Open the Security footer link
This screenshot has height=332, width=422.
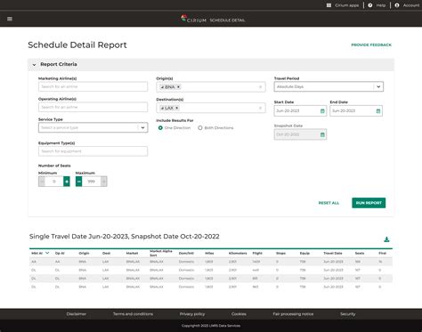coord(348,314)
